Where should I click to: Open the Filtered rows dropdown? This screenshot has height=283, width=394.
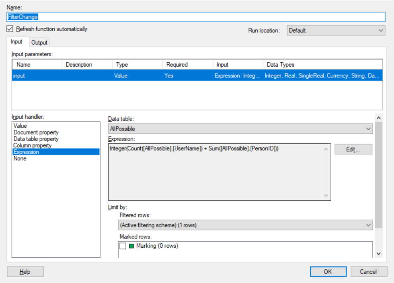coord(245,225)
